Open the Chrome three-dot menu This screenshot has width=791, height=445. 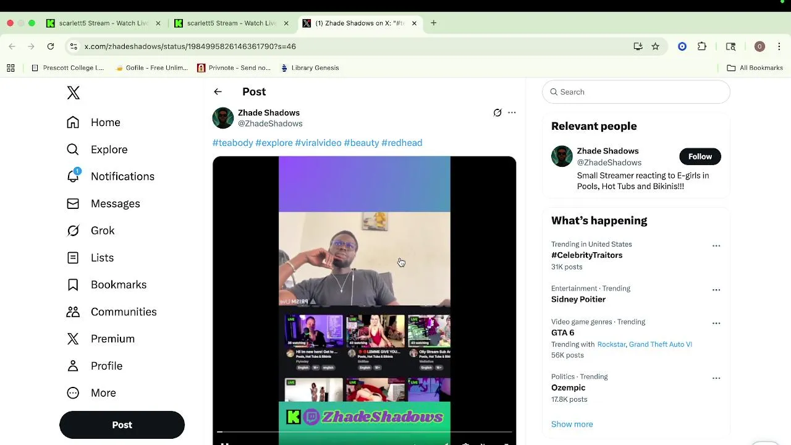pyautogui.click(x=779, y=46)
